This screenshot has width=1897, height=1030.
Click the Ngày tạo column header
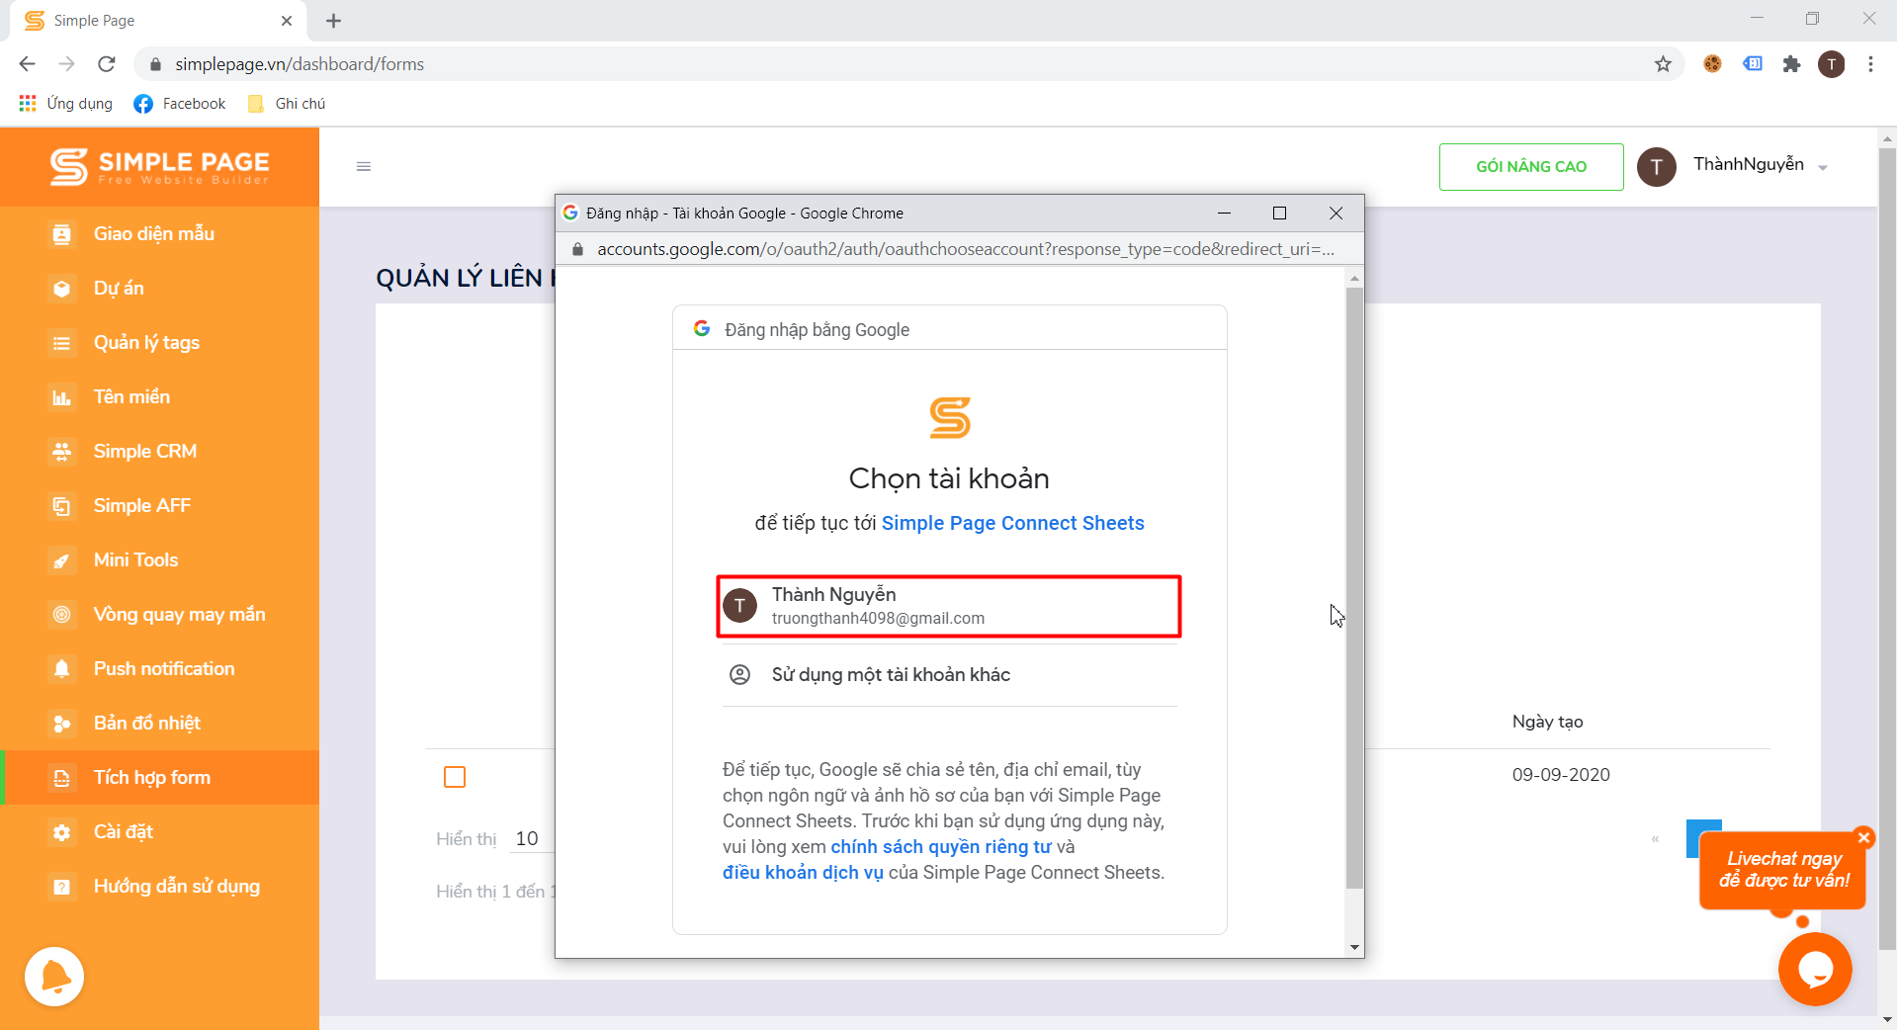pos(1547,722)
